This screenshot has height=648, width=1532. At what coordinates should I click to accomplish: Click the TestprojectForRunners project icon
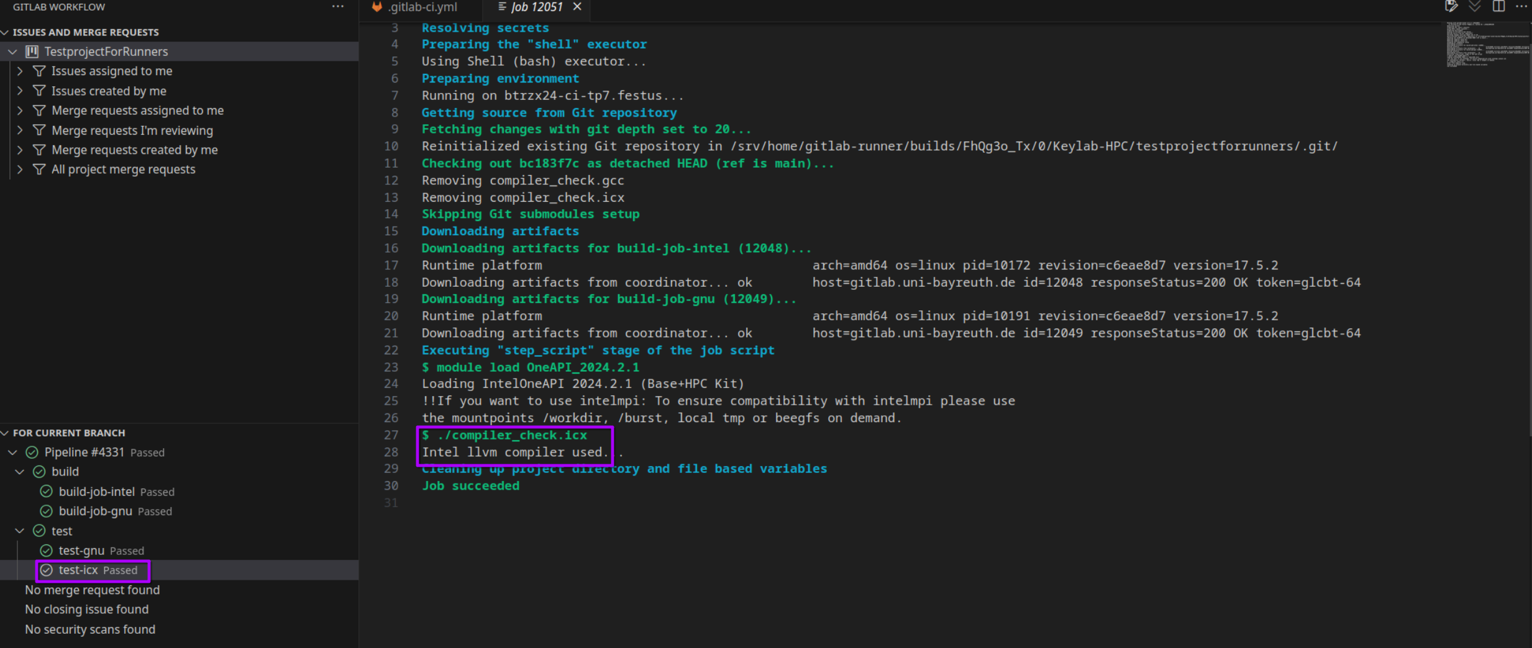pyautogui.click(x=32, y=52)
